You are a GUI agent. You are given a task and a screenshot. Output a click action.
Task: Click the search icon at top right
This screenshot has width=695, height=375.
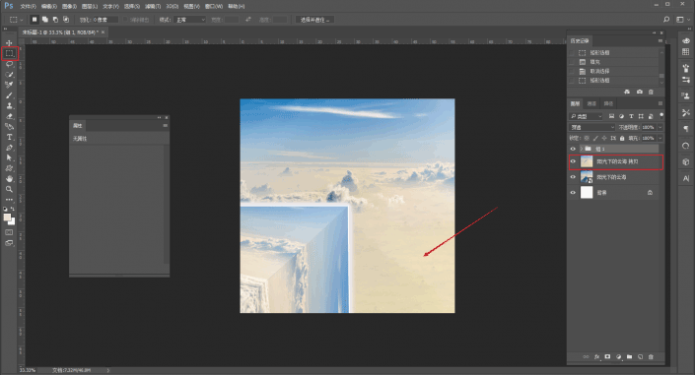click(666, 20)
